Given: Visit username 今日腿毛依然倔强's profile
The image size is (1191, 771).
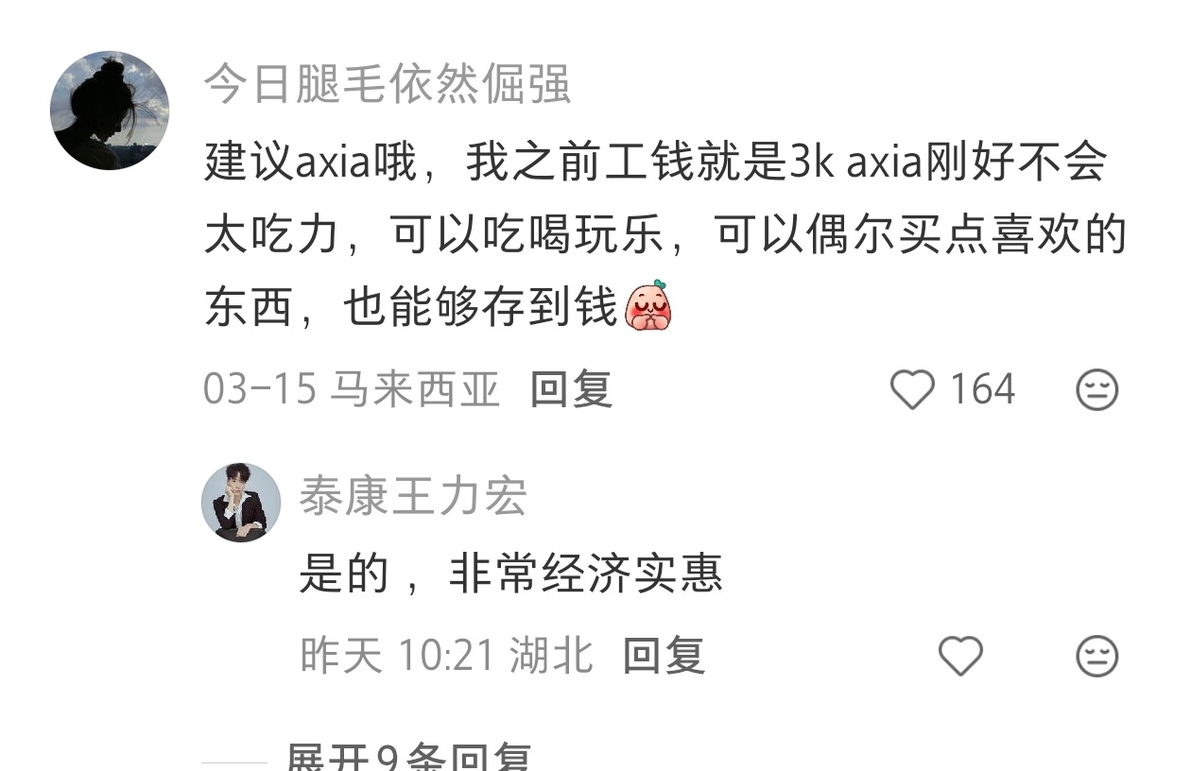Looking at the screenshot, I should coord(388,84).
